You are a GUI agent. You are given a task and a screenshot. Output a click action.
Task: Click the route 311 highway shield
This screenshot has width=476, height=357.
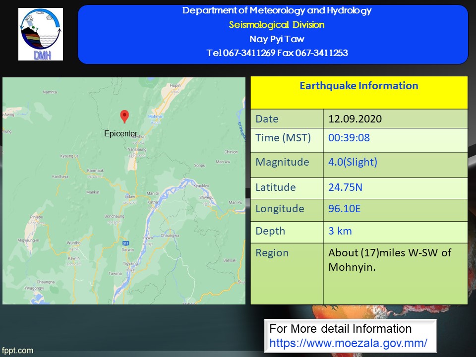click(125, 243)
